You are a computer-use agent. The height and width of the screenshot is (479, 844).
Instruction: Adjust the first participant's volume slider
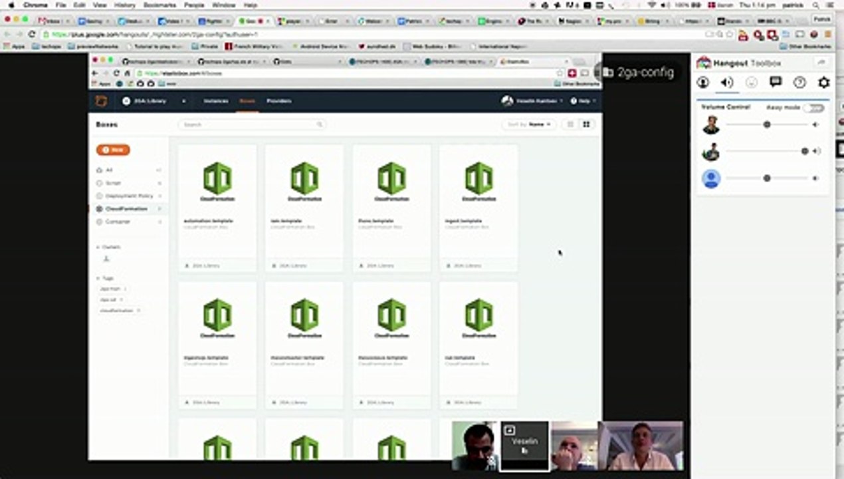[x=767, y=124]
